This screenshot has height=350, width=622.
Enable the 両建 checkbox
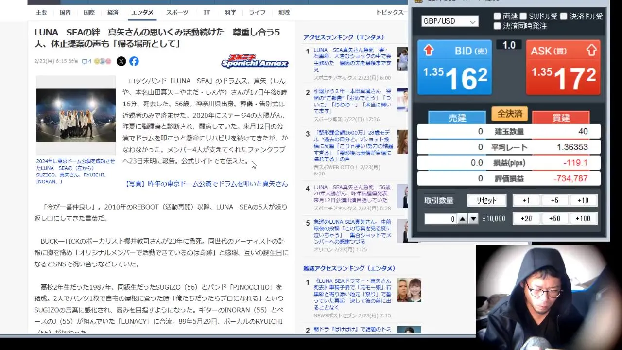click(497, 16)
